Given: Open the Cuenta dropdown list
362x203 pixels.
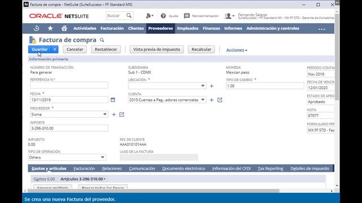Looking at the screenshot, I should 202,100.
